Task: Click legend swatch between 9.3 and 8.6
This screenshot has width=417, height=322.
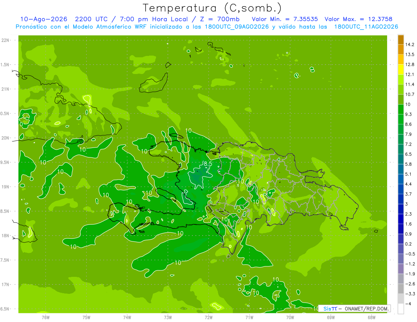Action: coord(401,119)
